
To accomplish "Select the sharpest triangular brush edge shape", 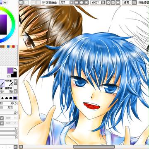I will coord(2,98).
